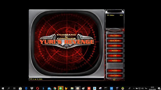Screen dimensions: 161x90
Task: Expand hidden system tray icons chevron
Action: coord(134,88)
